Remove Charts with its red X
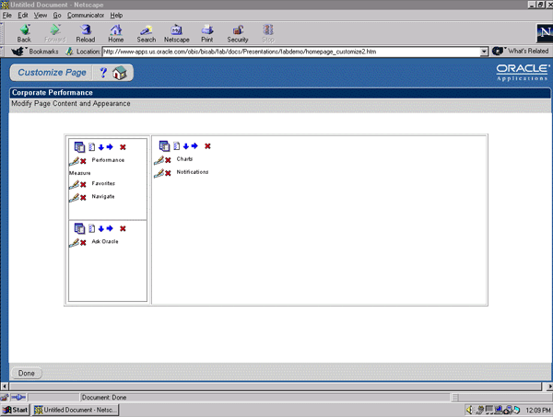The width and height of the screenshot is (553, 417). (x=169, y=160)
